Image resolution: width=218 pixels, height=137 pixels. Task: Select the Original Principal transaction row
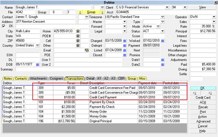(x=95, y=121)
